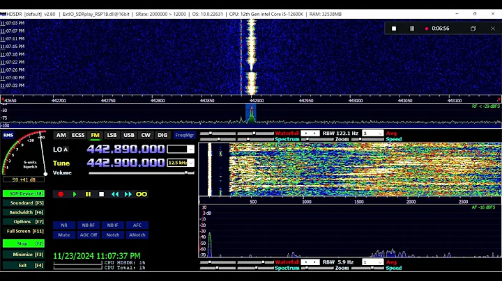Choose CW mode
This screenshot has width=502, height=281.
[146, 135]
